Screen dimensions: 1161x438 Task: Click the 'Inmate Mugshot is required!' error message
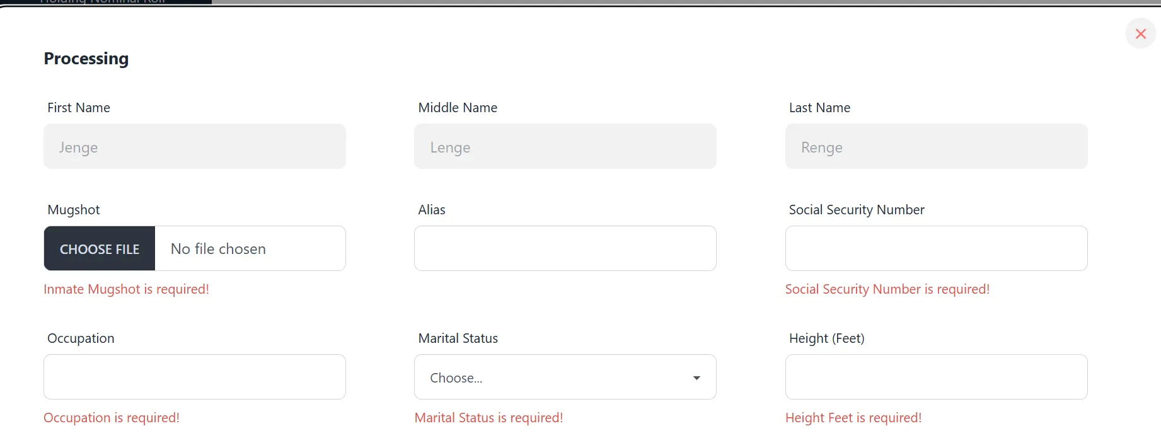[126, 289]
